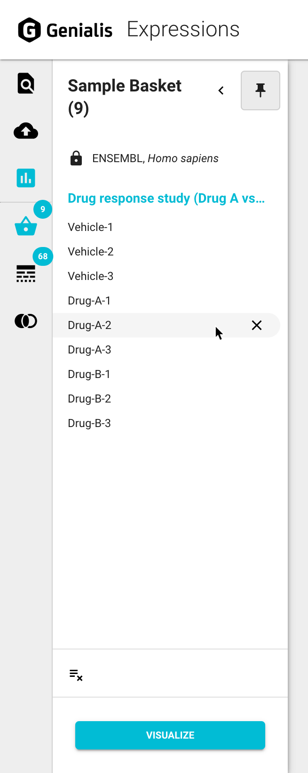Open the sample search tool

tap(25, 83)
